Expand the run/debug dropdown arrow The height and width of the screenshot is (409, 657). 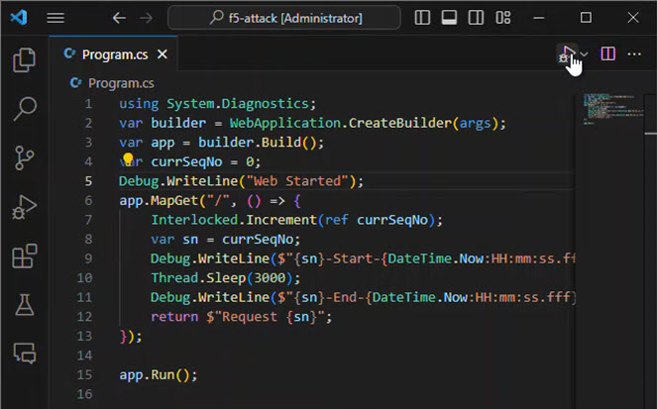coord(585,53)
